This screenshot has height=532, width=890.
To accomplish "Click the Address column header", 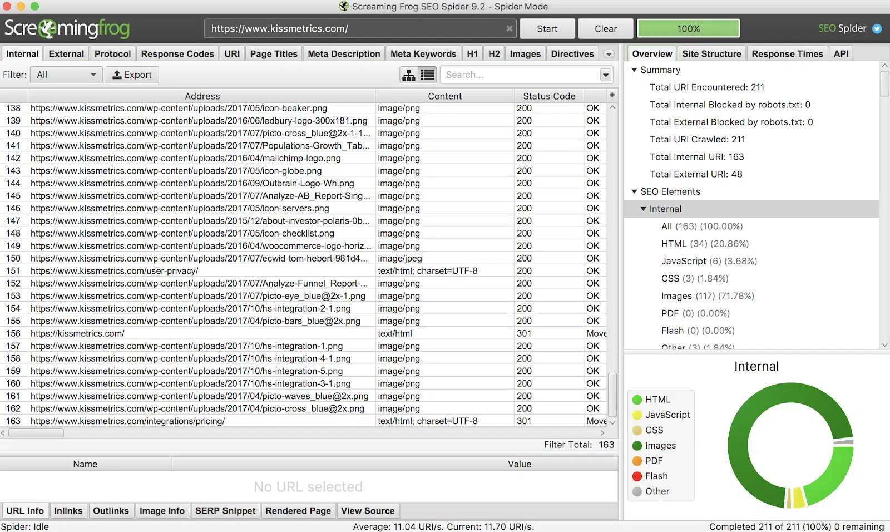I will 202,96.
